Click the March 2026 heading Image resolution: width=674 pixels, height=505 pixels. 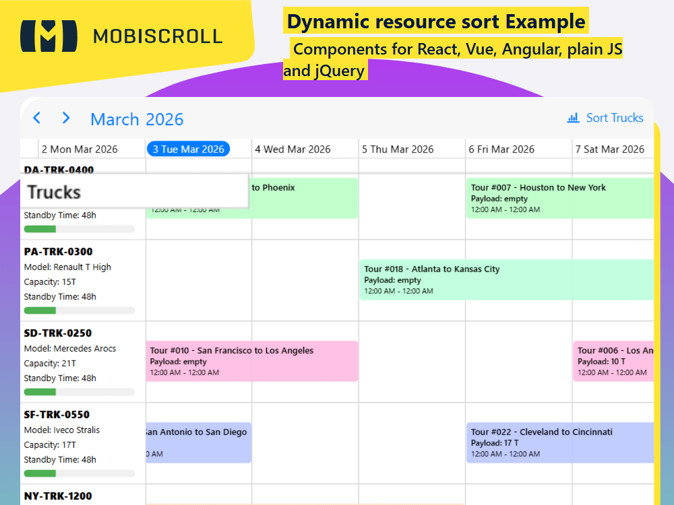(x=137, y=119)
